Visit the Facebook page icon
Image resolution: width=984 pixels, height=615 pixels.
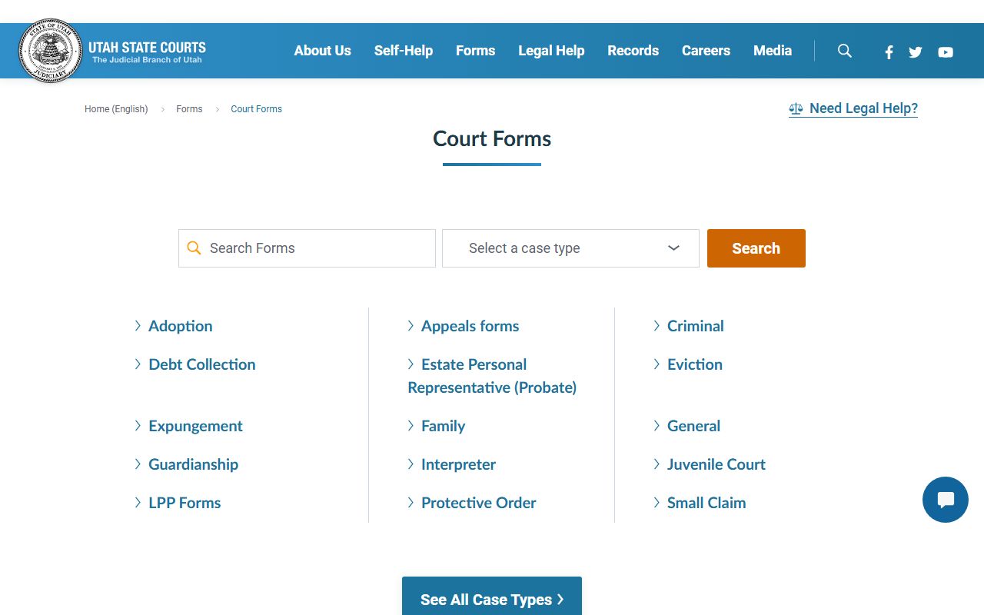889,52
